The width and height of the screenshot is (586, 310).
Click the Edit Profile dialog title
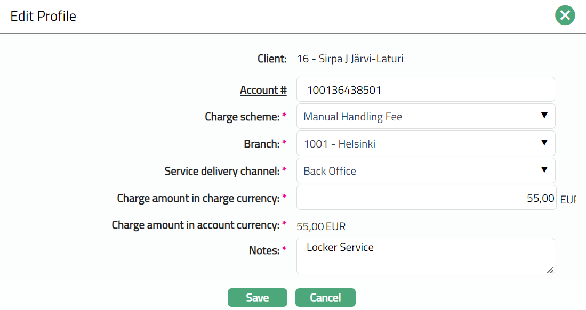point(43,16)
